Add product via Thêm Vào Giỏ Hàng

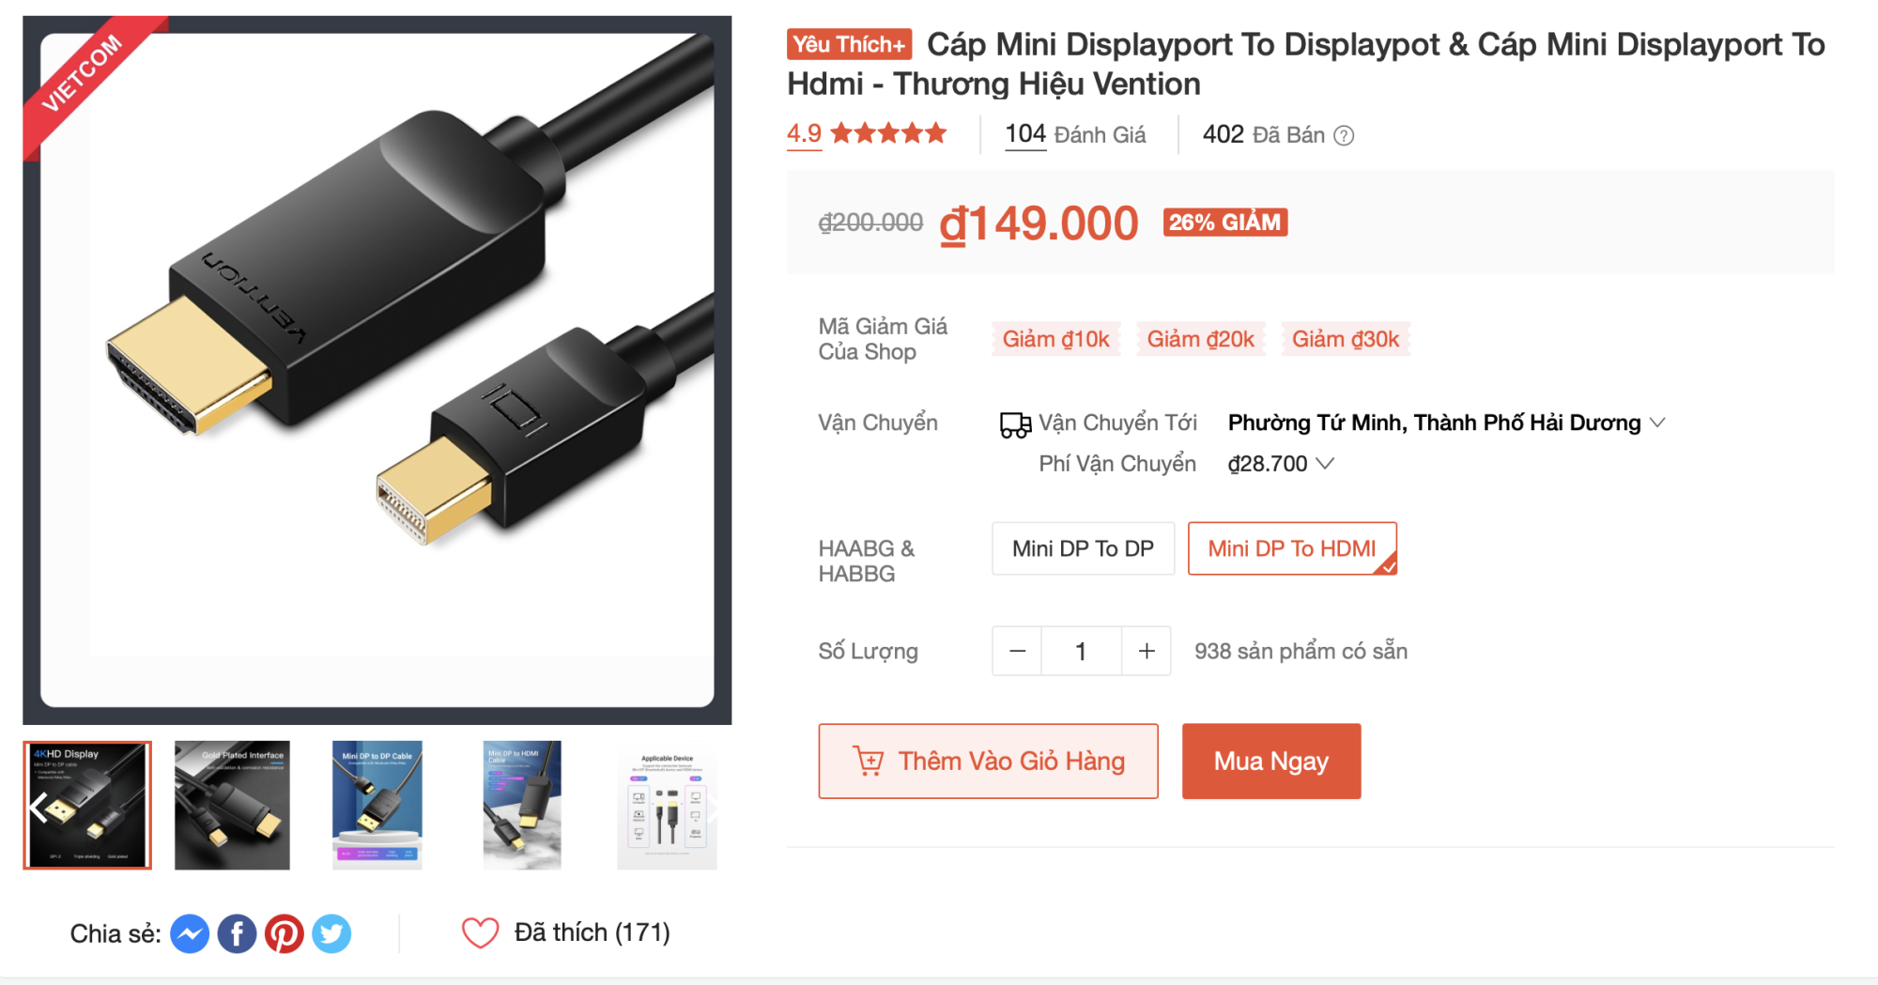click(988, 761)
